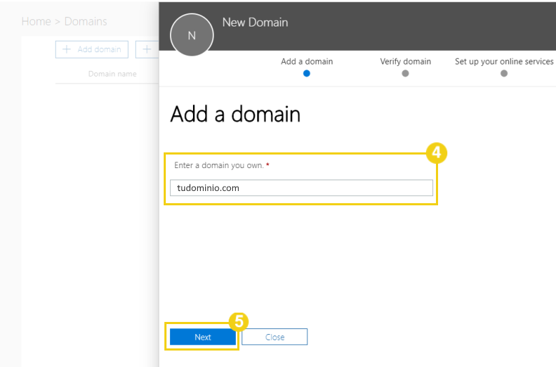Click the circular N avatar icon
This screenshot has height=367, width=556.
(192, 35)
